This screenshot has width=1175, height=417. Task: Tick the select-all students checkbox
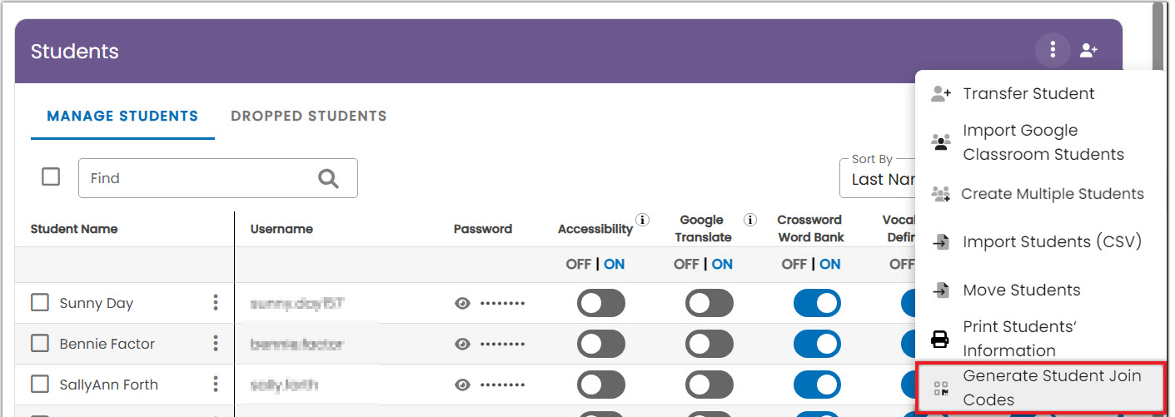(51, 177)
